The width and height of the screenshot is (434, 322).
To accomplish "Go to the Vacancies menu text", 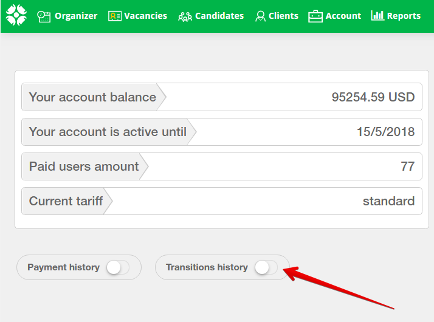I will [146, 16].
